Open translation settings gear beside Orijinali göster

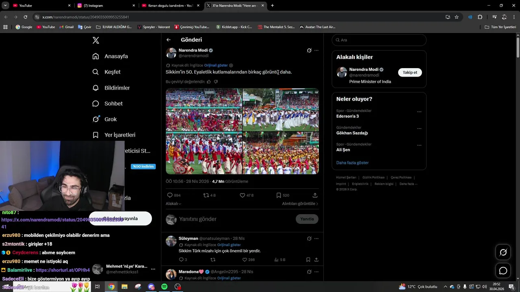click(x=231, y=65)
